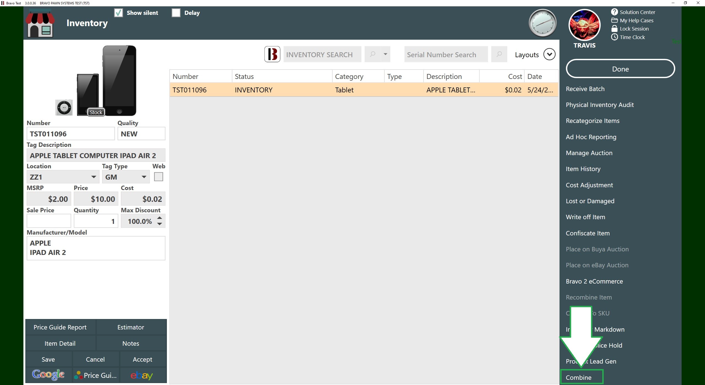Check the Web checkbox
The width and height of the screenshot is (705, 385).
[158, 177]
